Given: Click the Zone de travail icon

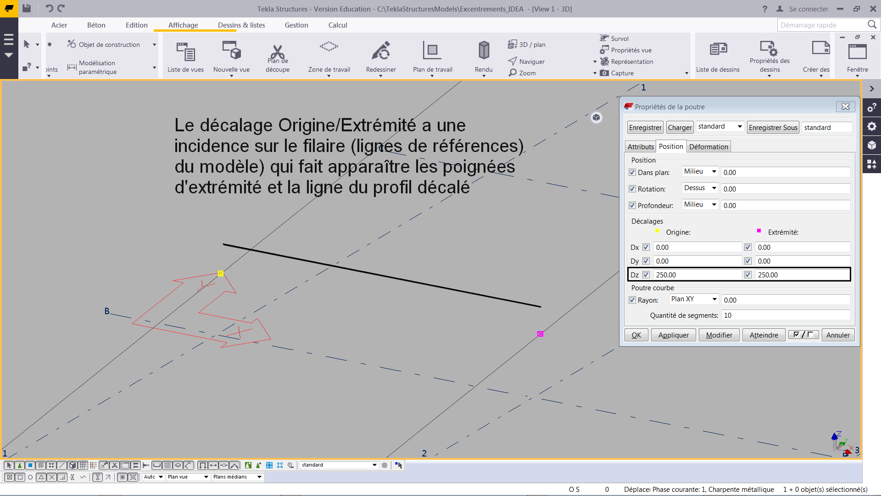Looking at the screenshot, I should coord(329,46).
